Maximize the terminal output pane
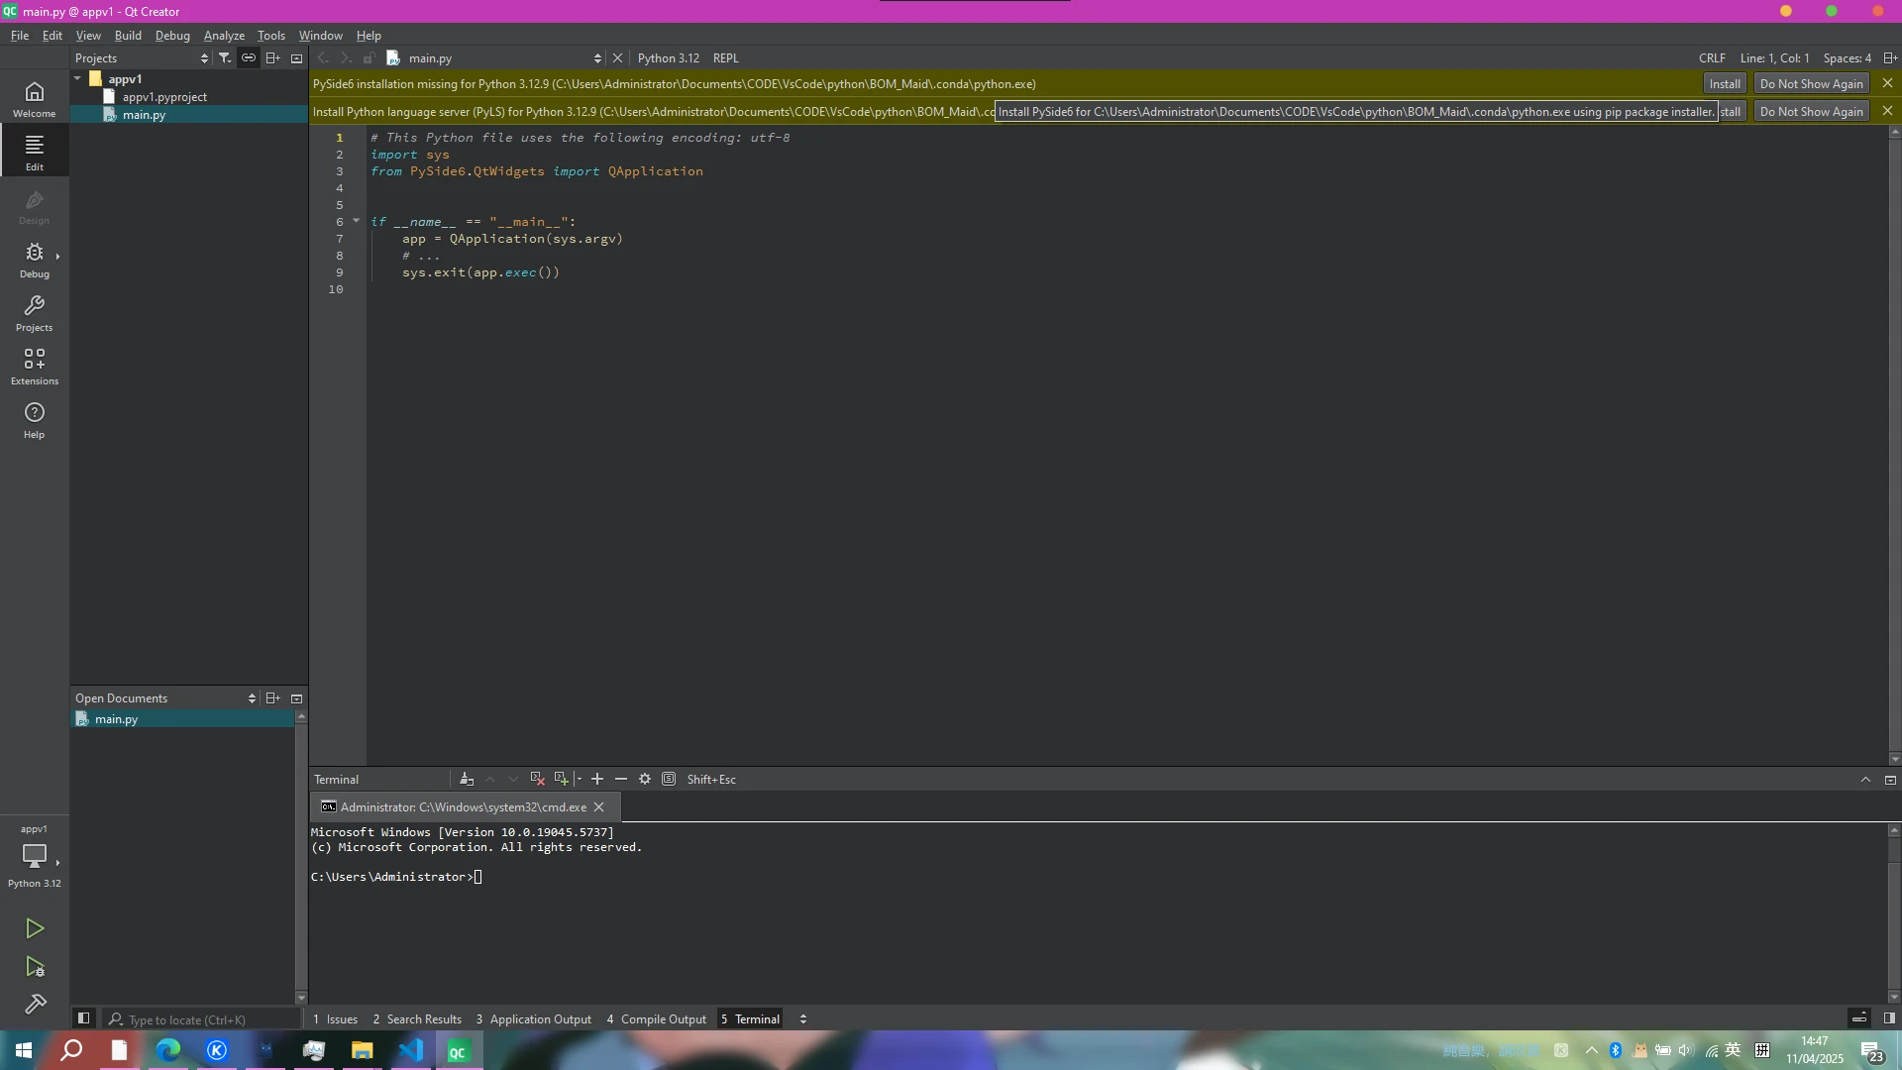The height and width of the screenshot is (1070, 1902). 1865,780
